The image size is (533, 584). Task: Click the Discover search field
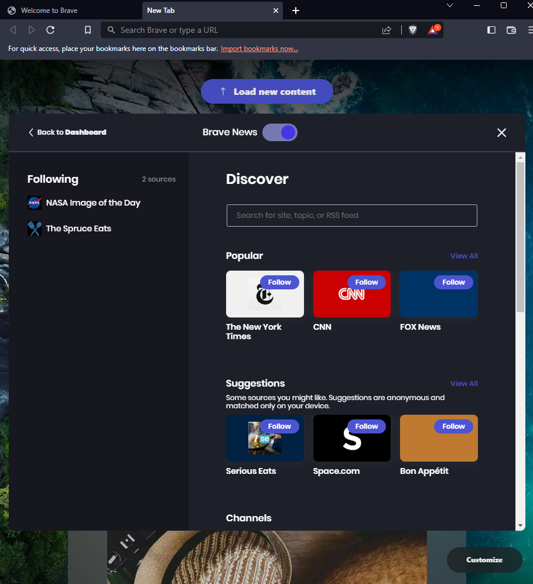point(351,216)
